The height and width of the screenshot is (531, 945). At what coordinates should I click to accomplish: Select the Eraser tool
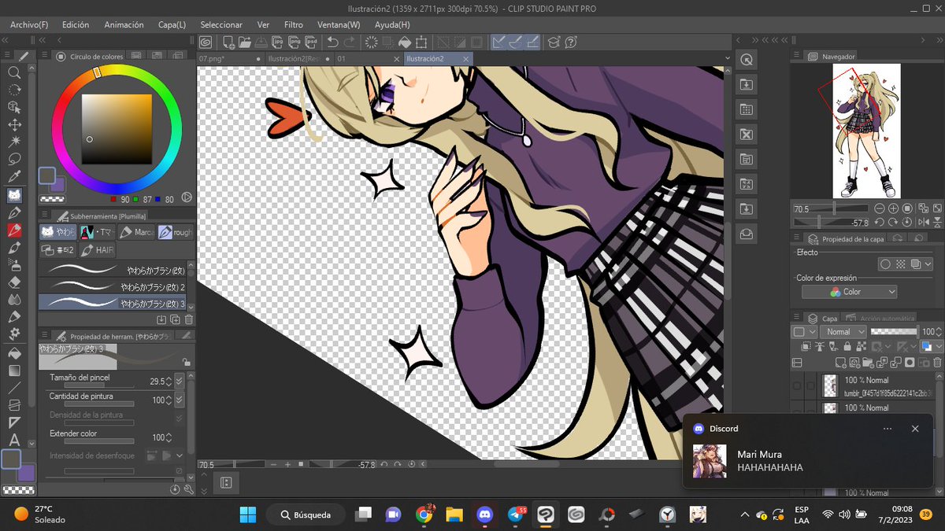coord(14,282)
